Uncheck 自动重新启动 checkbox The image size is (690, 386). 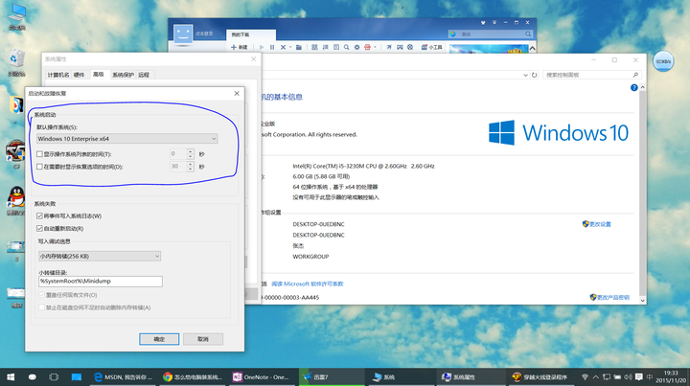point(39,229)
